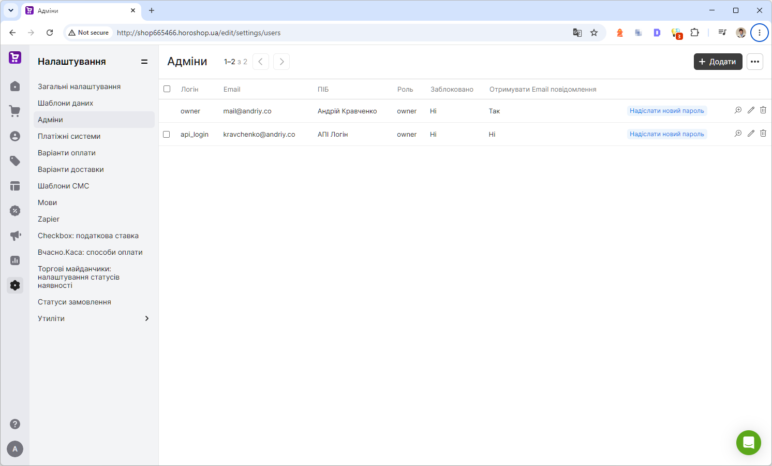This screenshot has width=772, height=466.
Task: Sort table by Роль column header
Action: click(405, 89)
